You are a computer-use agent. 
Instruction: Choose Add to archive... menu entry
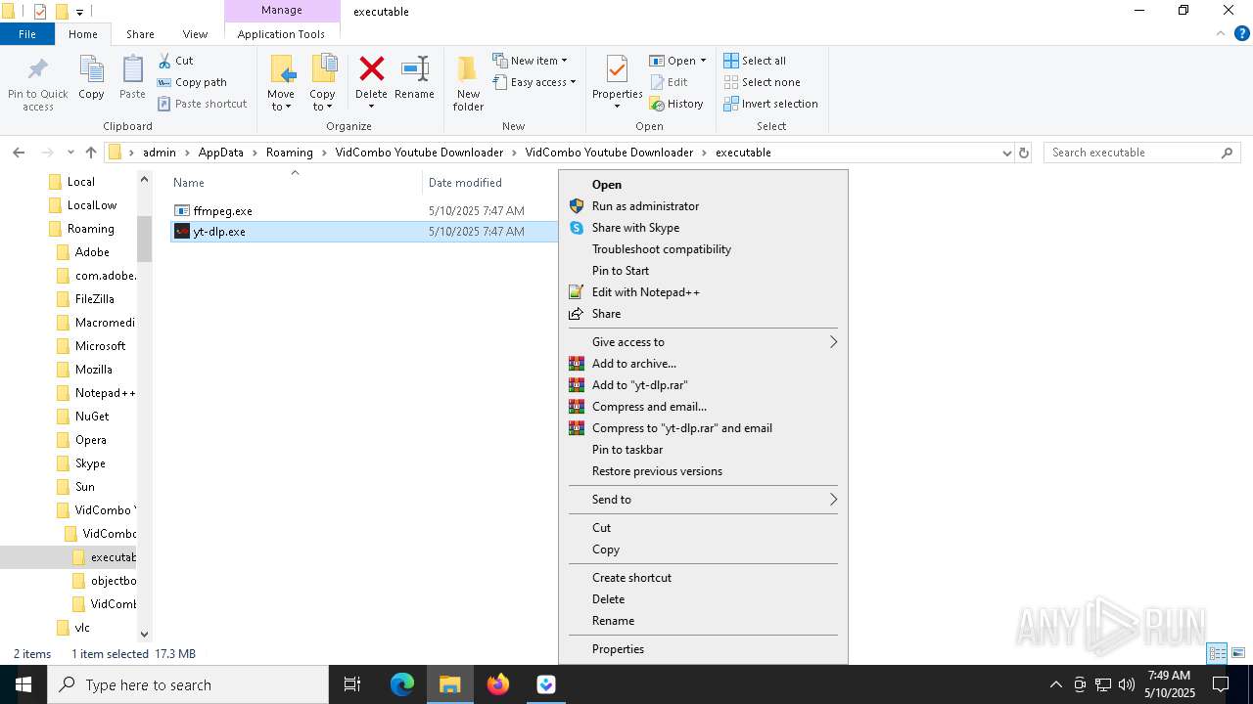633,364
